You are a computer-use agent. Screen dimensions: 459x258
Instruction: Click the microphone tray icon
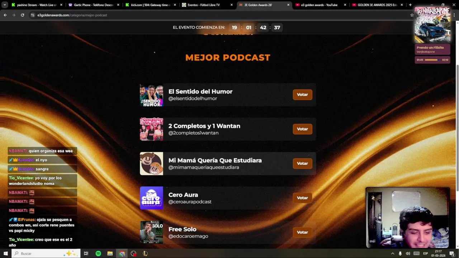pyautogui.click(x=400, y=253)
